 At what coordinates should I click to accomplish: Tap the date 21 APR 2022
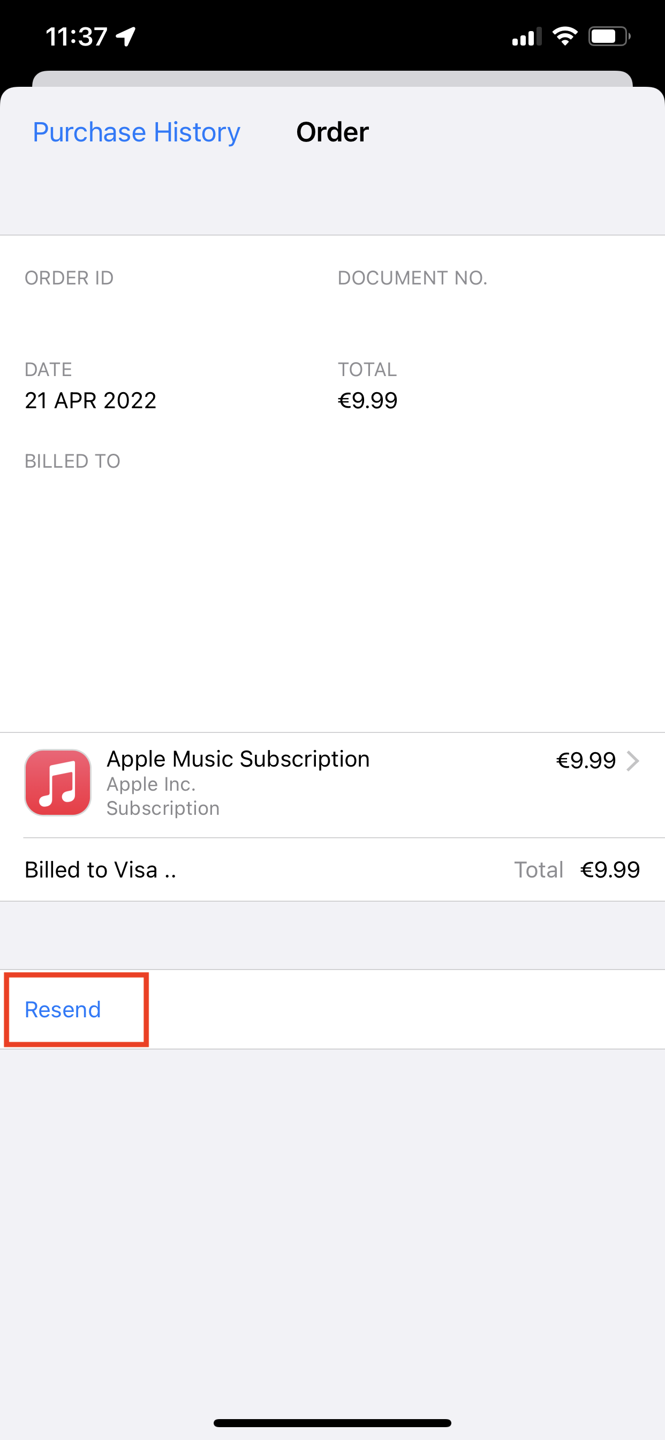[91, 400]
